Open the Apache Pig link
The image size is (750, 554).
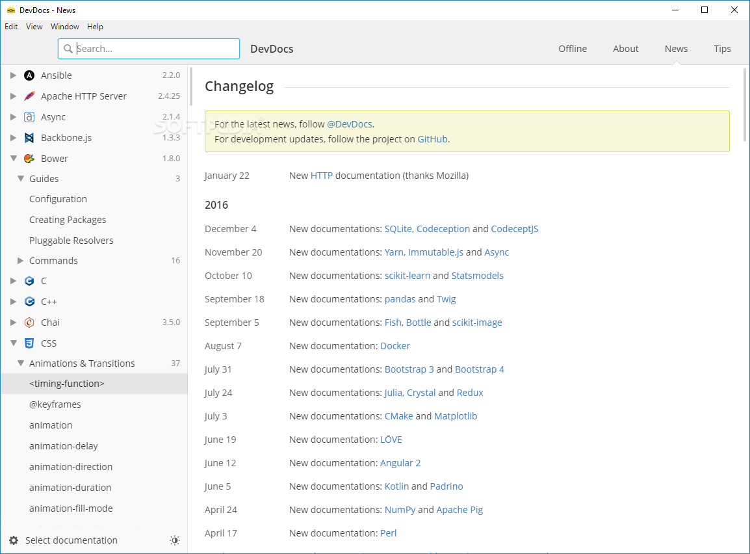point(459,510)
